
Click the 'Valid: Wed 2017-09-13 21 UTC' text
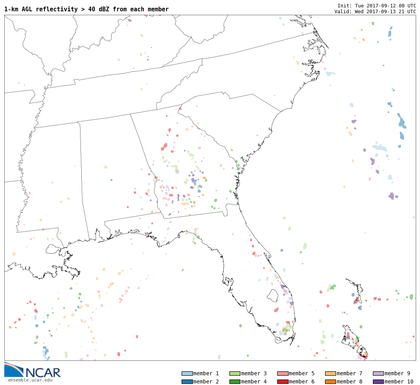[375, 12]
